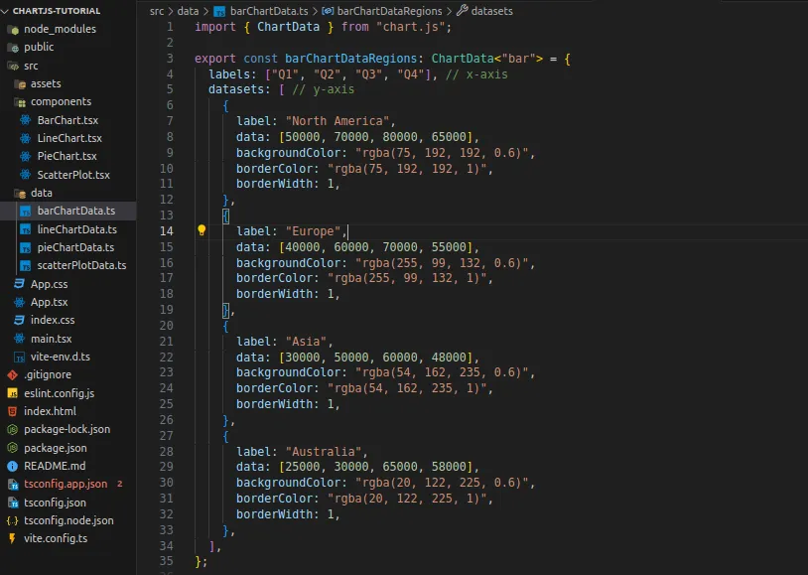Click the lightbulb quick-fix icon on line 14
This screenshot has height=575, width=808.
(x=202, y=230)
